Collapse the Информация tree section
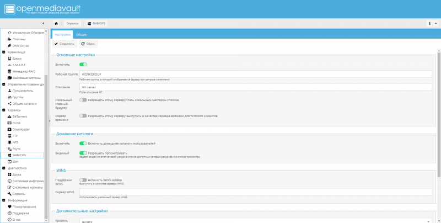 tap(4, 200)
